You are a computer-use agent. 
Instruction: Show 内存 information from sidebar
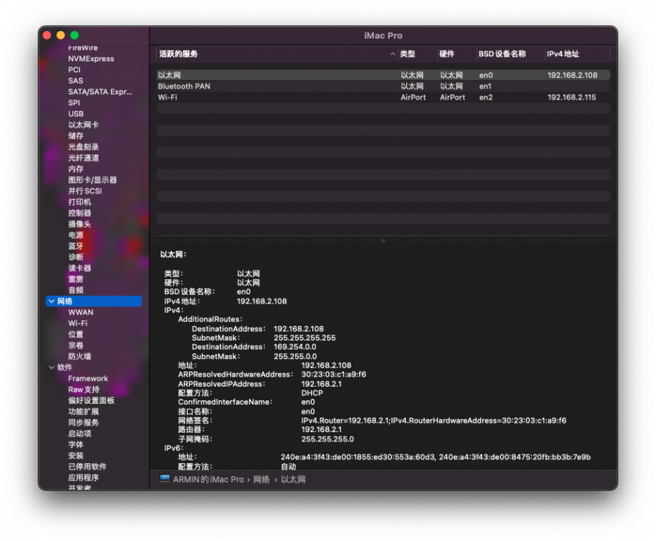click(x=76, y=169)
